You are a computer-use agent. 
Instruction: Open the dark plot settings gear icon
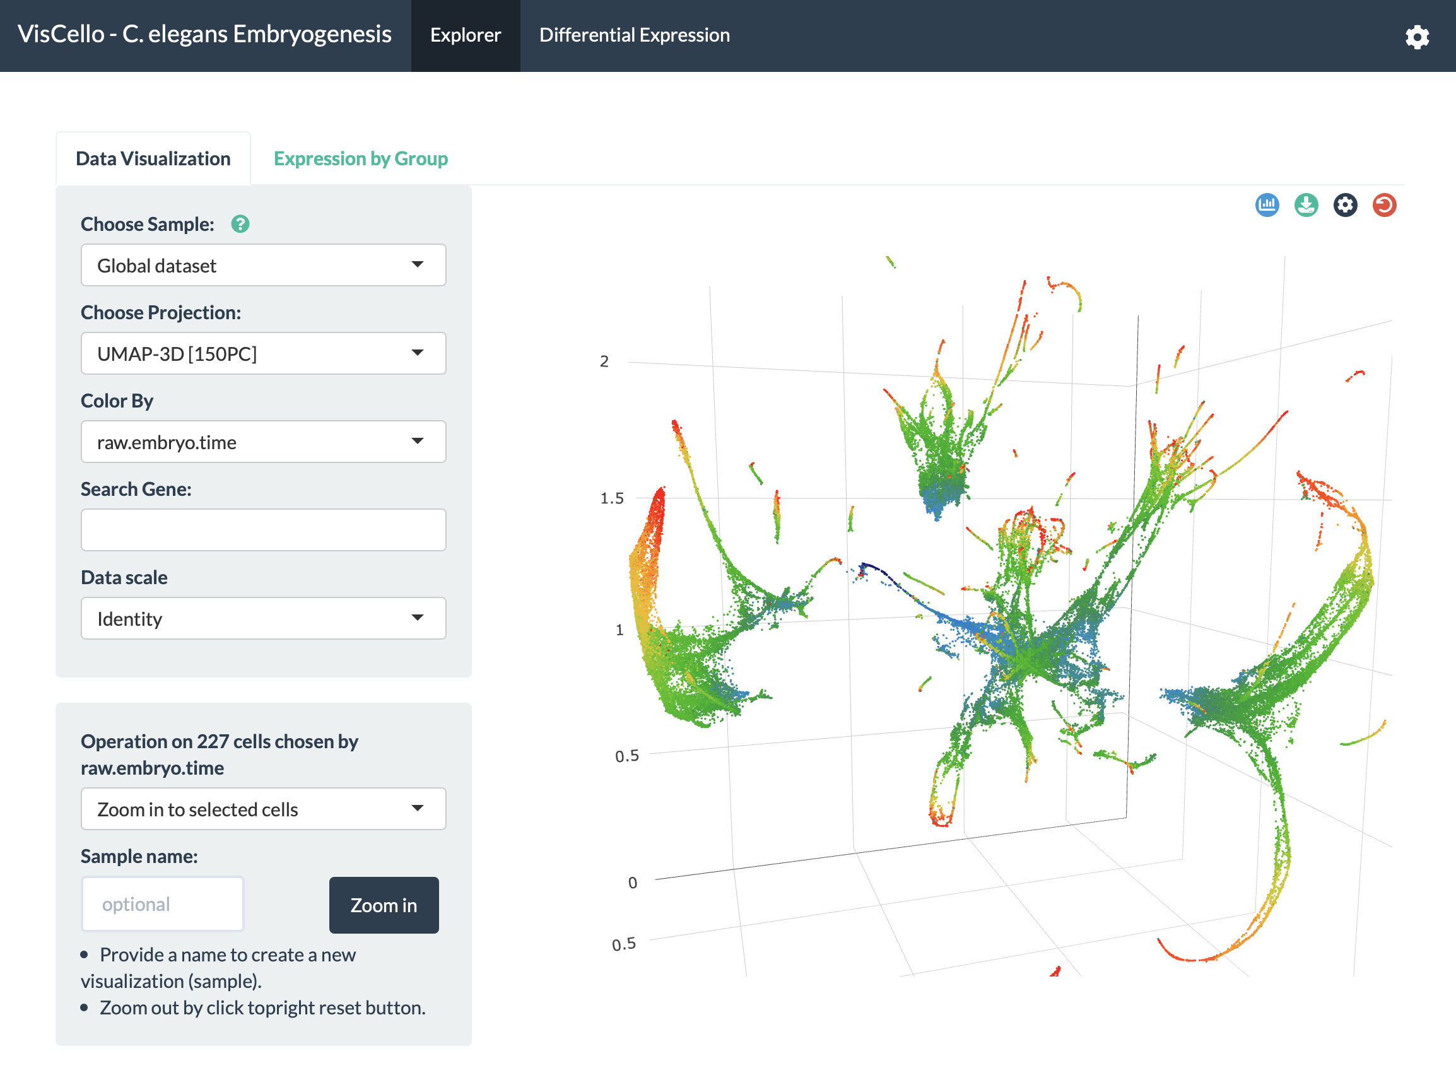1345,205
